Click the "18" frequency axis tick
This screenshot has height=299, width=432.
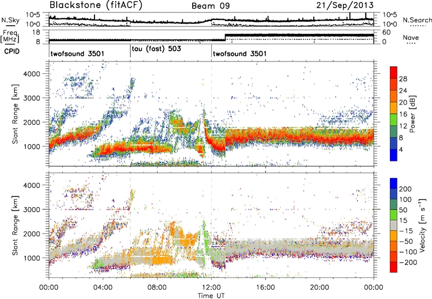tap(36, 32)
